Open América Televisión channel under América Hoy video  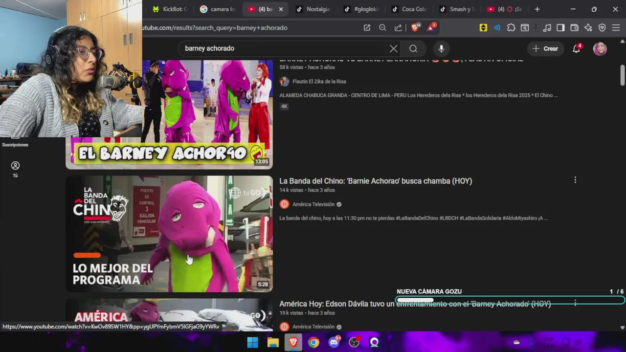[x=313, y=327]
